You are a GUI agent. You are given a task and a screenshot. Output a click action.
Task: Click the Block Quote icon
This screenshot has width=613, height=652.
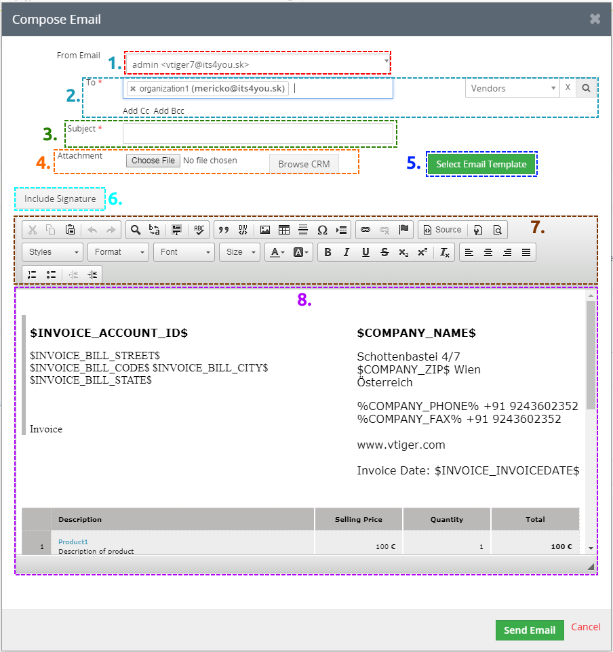click(x=224, y=230)
